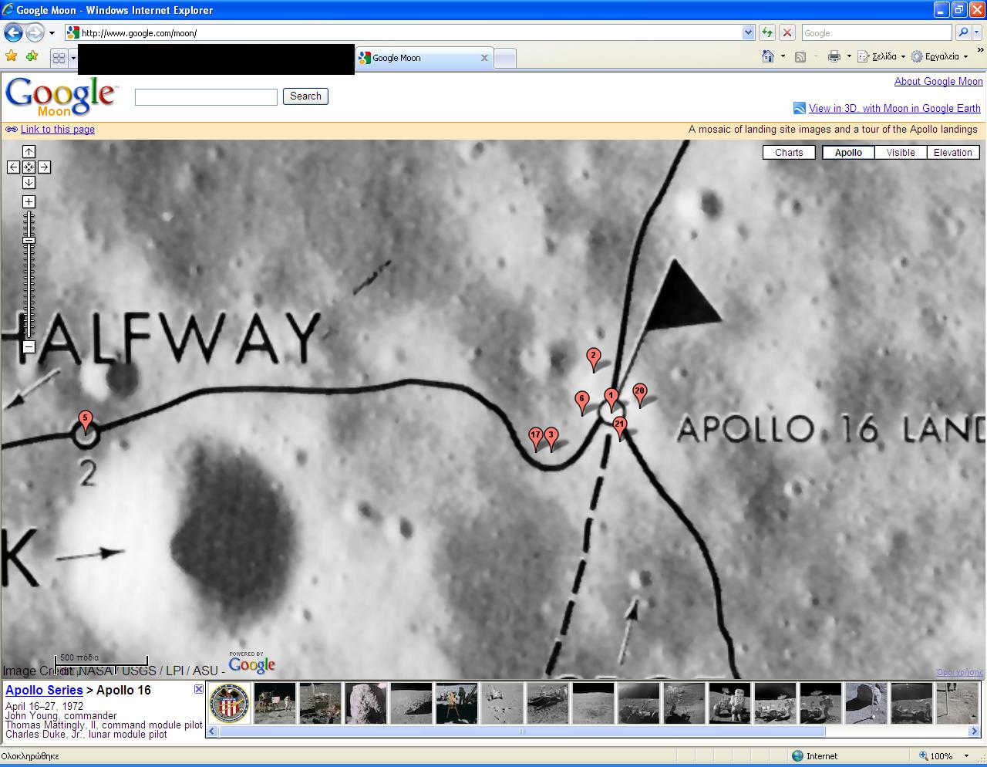The width and height of the screenshot is (987, 767).
Task: Open the large boulder thumbnail
Action: pyautogui.click(x=365, y=703)
